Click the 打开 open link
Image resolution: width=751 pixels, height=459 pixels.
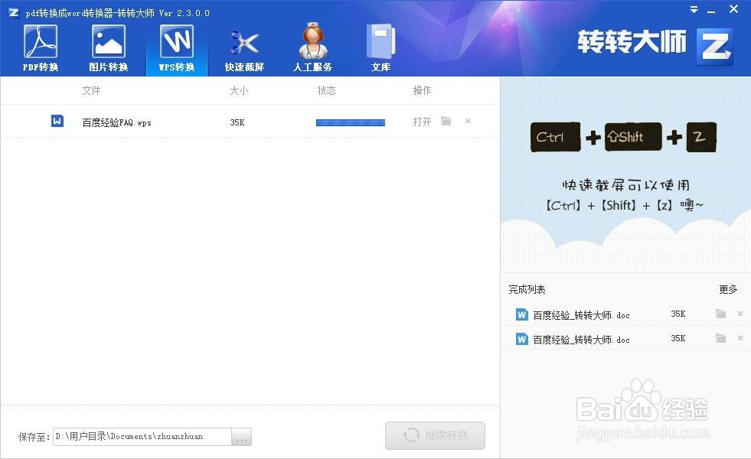pos(422,122)
